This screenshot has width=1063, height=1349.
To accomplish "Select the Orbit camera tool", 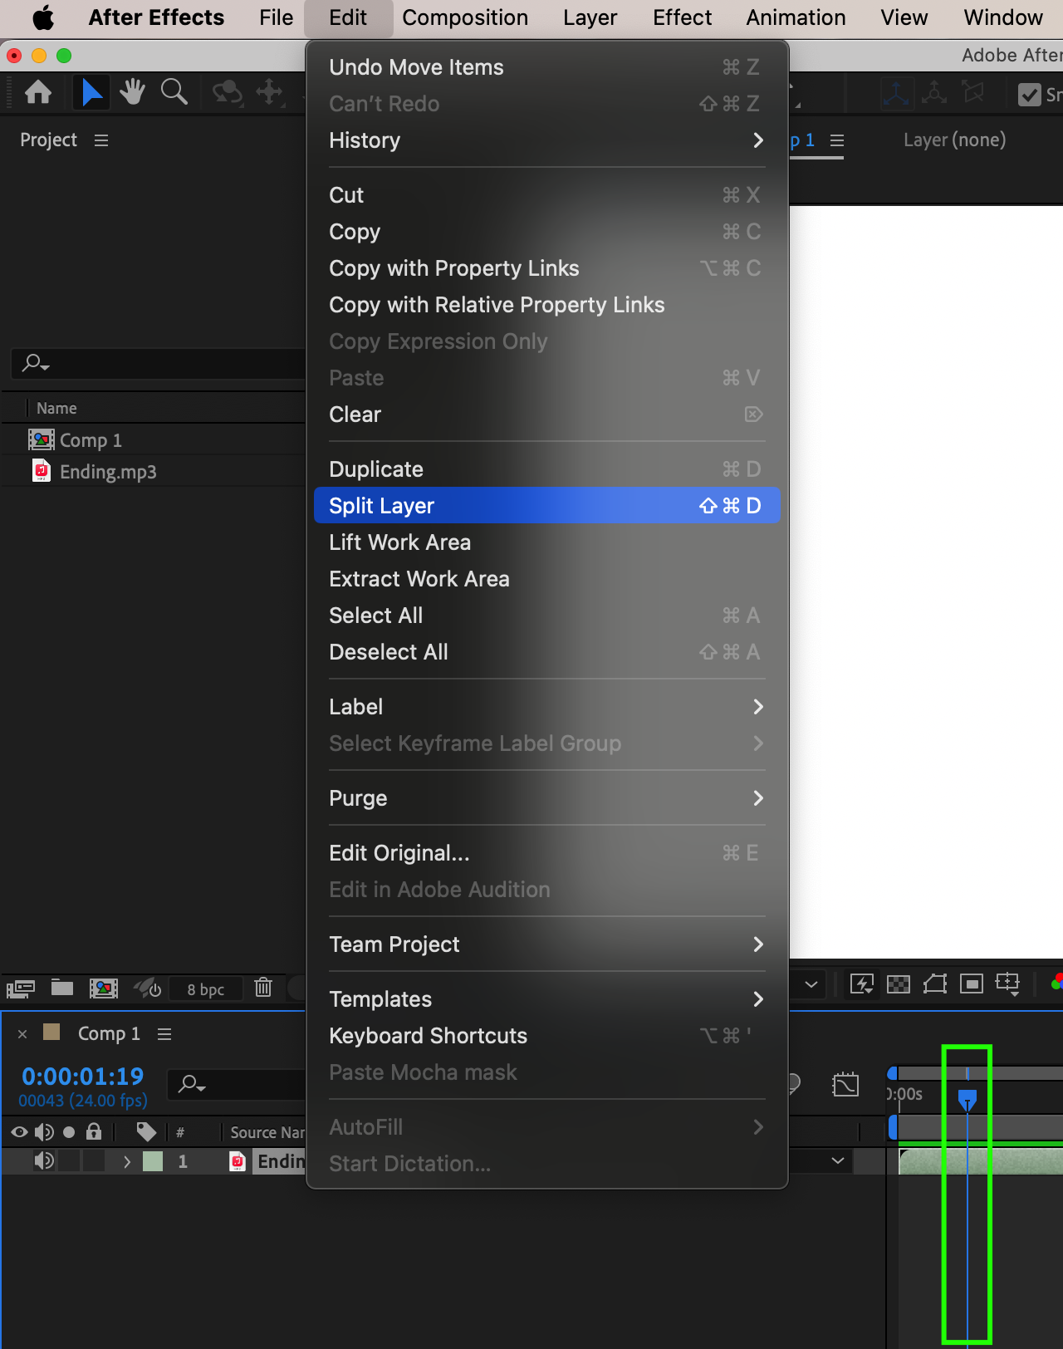I will pos(227,92).
